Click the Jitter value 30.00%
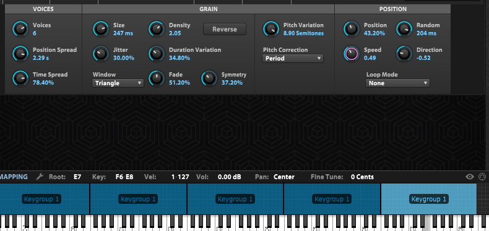 coord(124,58)
